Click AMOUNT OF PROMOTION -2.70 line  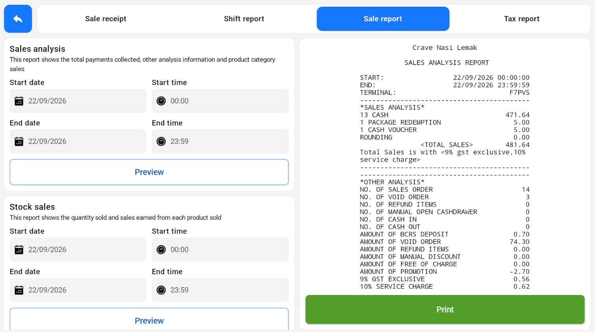(445, 272)
